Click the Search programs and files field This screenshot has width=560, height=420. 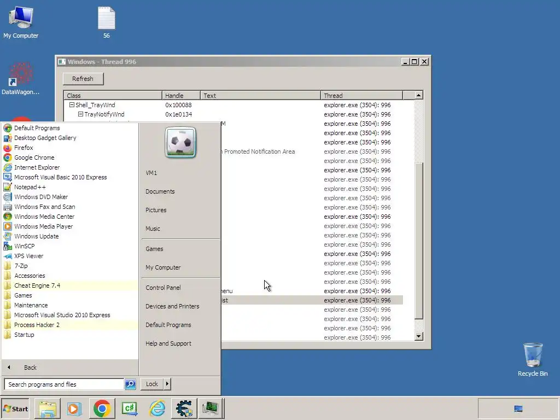coord(65,384)
